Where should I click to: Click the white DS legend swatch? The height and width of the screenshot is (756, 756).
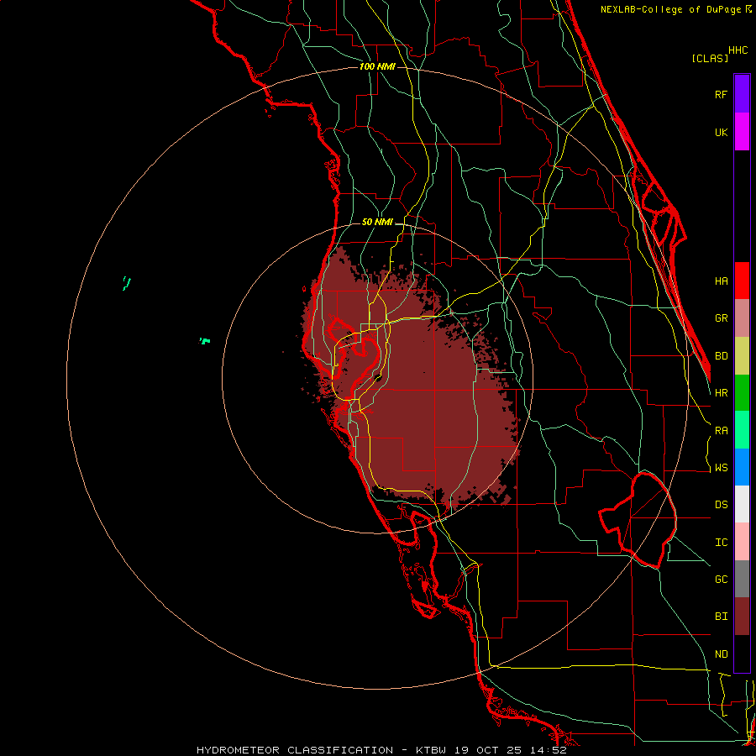point(742,504)
